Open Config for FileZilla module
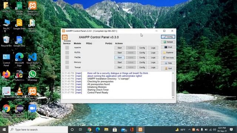237x133 pixels. point(142,58)
